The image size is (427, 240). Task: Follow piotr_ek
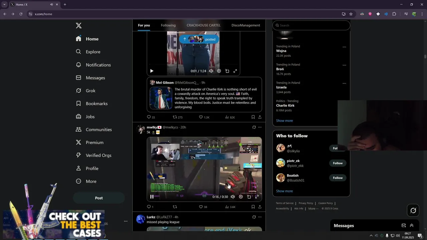338,163
